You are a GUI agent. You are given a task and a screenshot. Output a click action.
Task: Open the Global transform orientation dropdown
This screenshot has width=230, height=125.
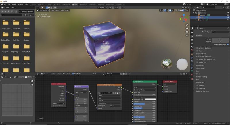pos(102,8)
